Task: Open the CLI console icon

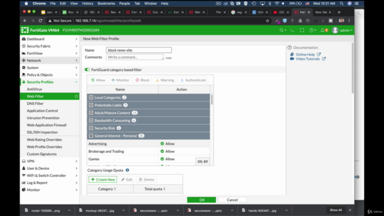Action: (292, 30)
